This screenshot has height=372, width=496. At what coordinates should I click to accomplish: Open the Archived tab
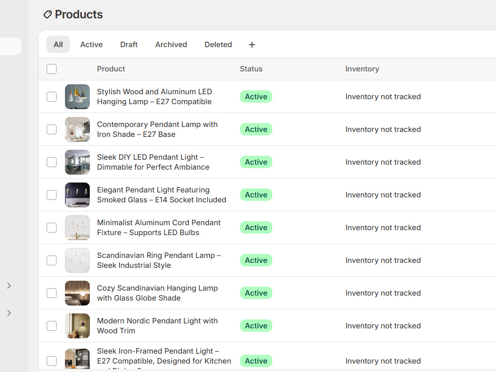[x=171, y=45]
